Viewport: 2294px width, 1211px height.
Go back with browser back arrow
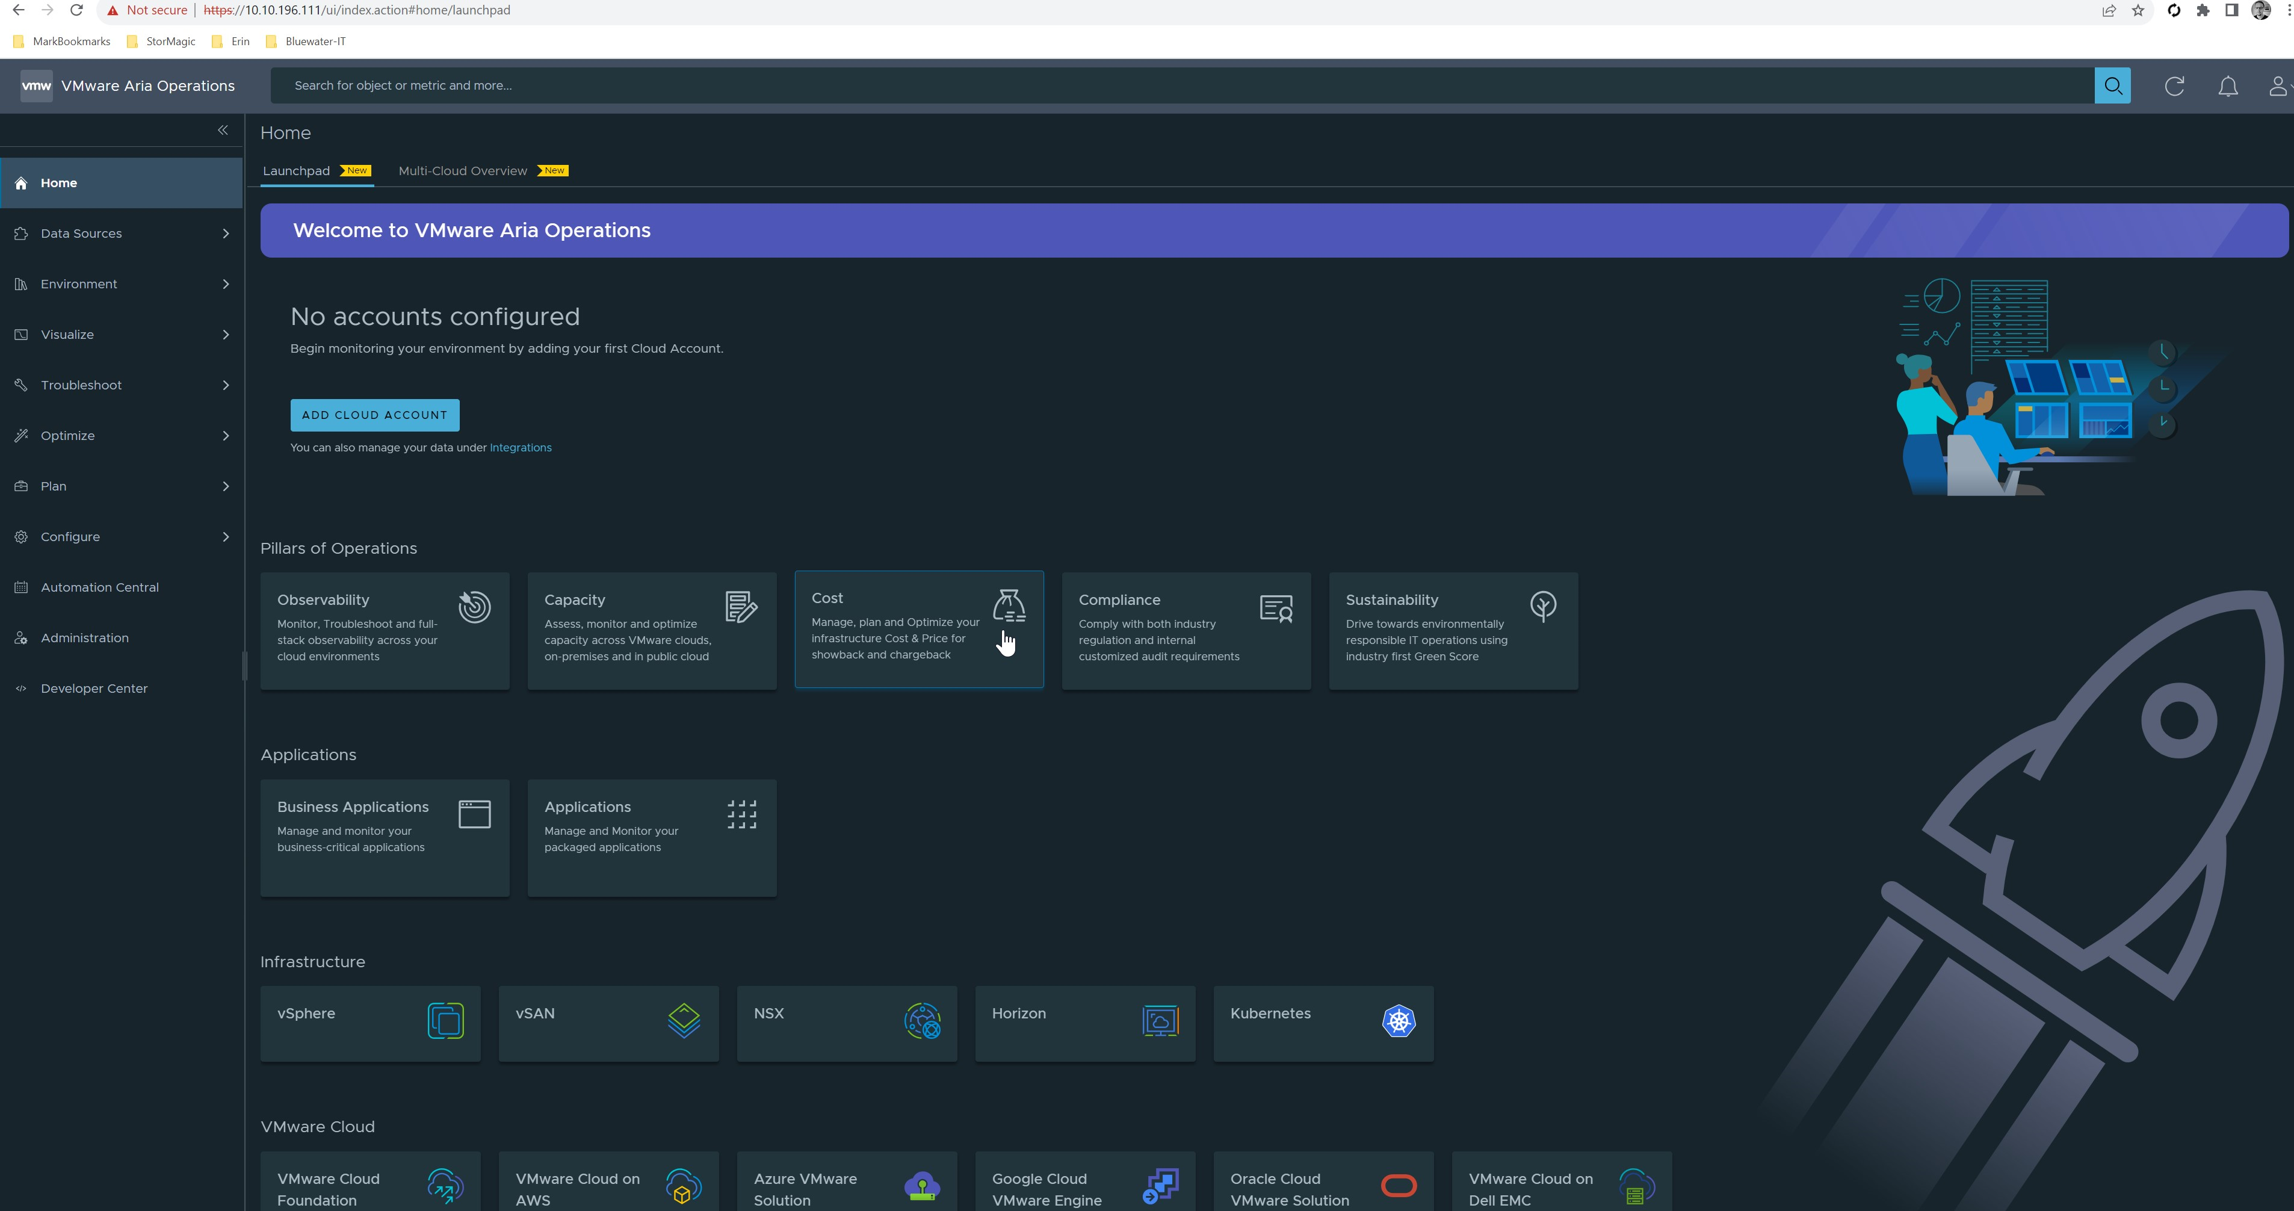(18, 11)
